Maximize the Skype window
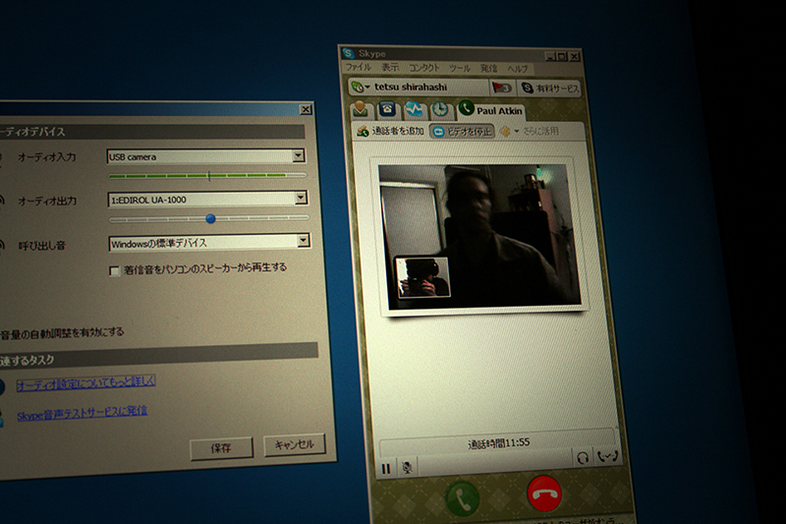 point(562,57)
